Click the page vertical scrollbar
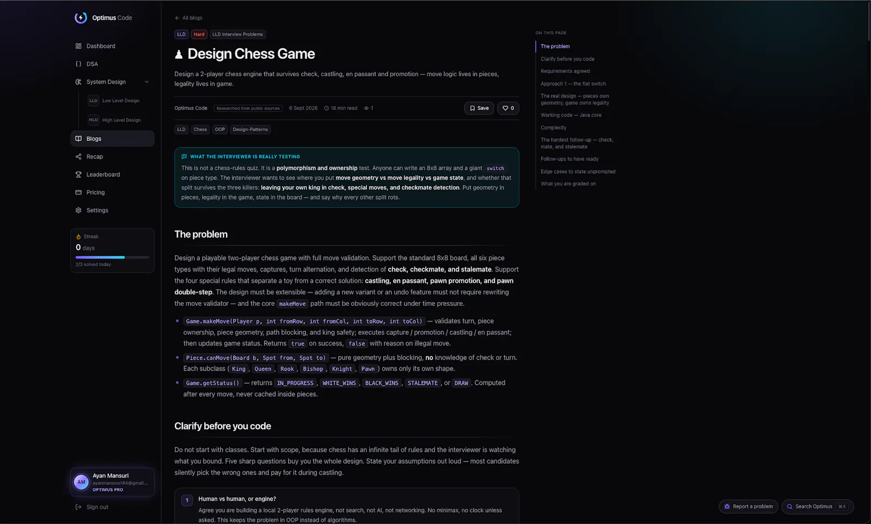 [x=869, y=22]
